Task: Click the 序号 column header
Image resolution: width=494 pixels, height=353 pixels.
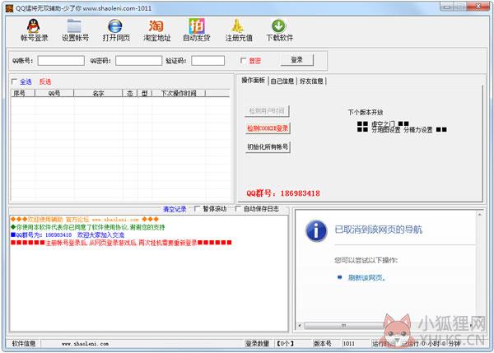Action: (23, 93)
